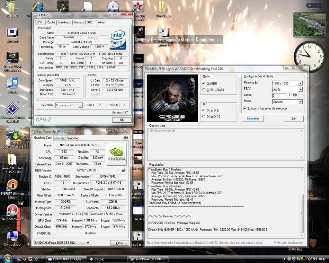The width and height of the screenshot is (329, 263).
Task: Click the taskbar clock 10:47
Action: (322, 259)
